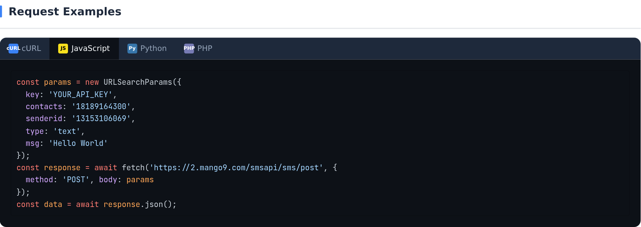
Task: Click the senderid value '13153106069'
Action: (x=101, y=119)
